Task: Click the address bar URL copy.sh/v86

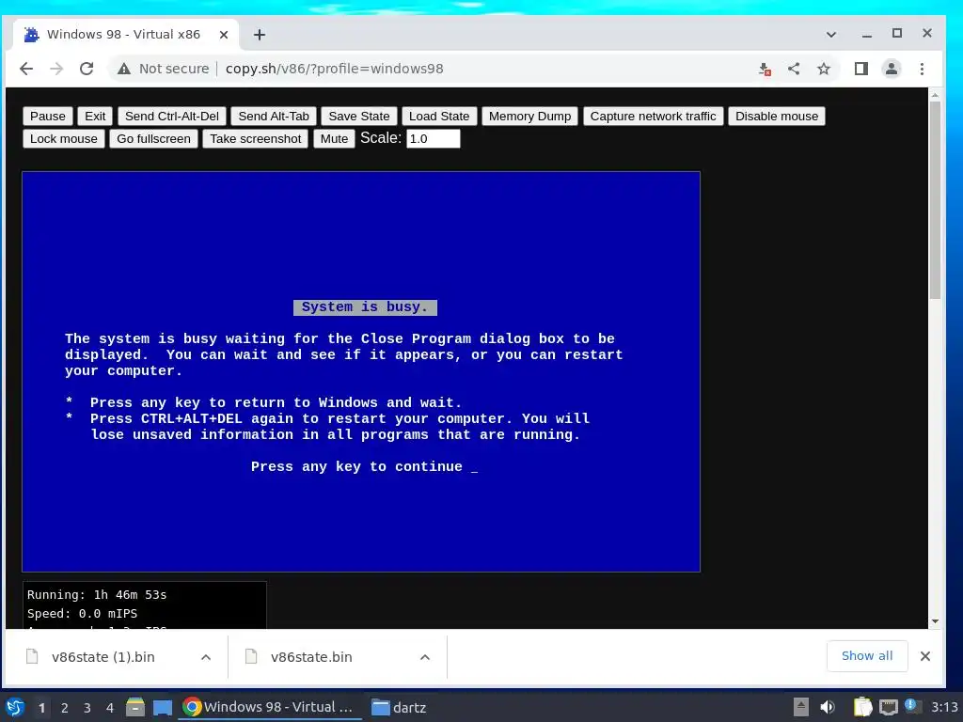Action: click(334, 69)
